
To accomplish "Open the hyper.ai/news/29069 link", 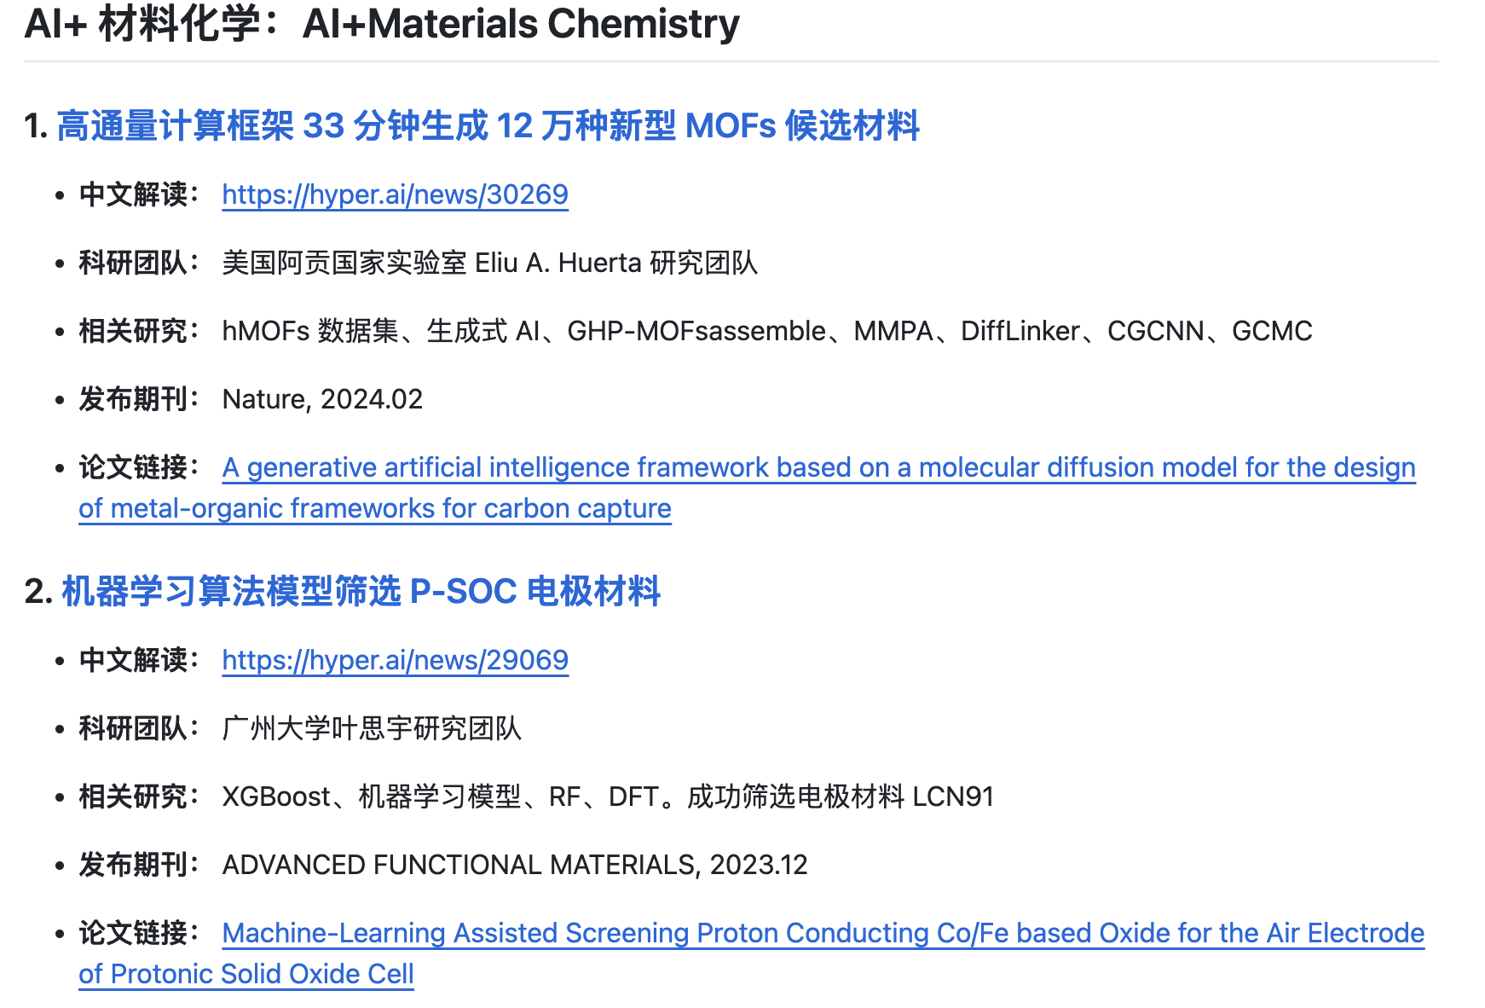I will click(x=395, y=660).
